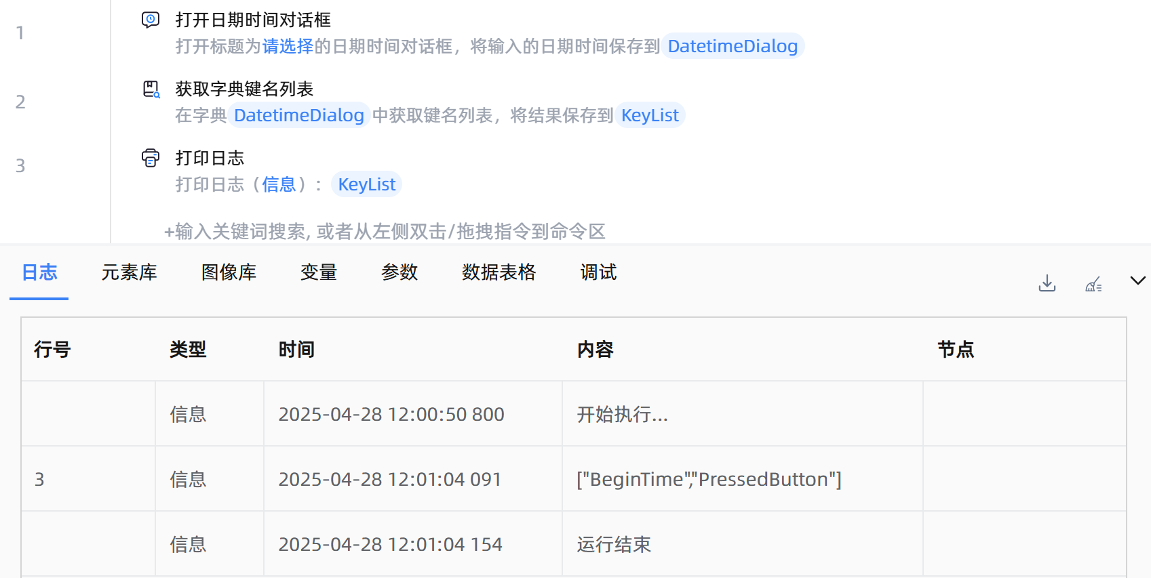Click the 请选择 title link in step 1
1151x578 pixels.
[x=288, y=46]
